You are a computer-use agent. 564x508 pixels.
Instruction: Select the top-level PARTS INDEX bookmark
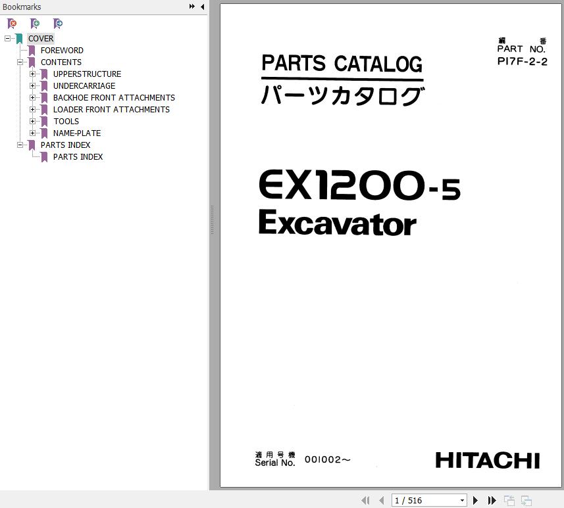[65, 145]
